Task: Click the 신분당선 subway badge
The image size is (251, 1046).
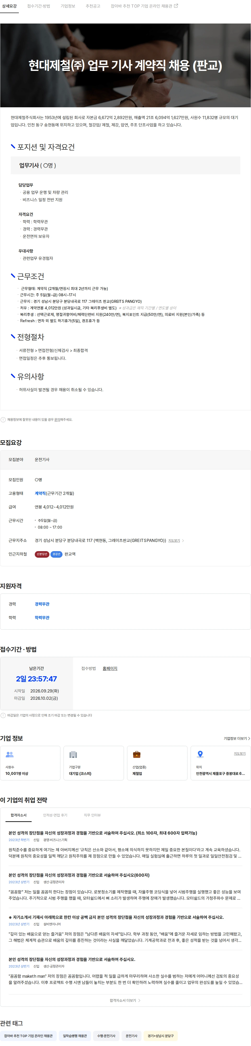Action: pos(42,554)
